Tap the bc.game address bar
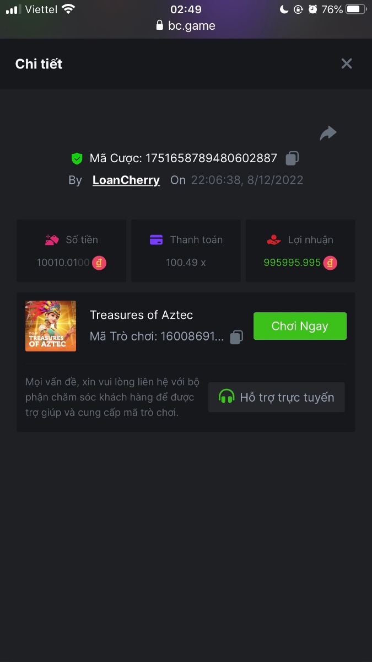This screenshot has height=662, width=372. pyautogui.click(x=186, y=25)
